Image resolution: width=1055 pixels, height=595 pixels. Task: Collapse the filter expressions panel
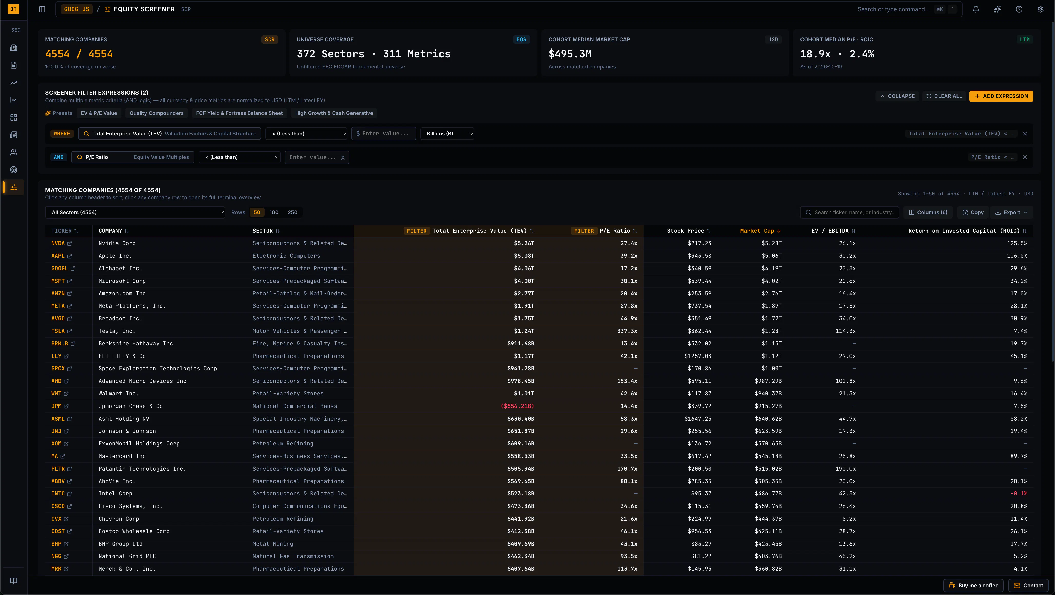tap(897, 96)
